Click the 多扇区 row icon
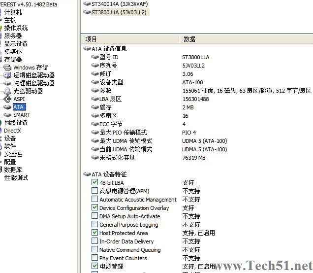This screenshot has height=273, width=313. (95, 115)
